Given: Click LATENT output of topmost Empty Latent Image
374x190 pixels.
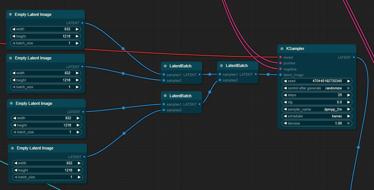Looking at the screenshot, I should click(x=82, y=23).
